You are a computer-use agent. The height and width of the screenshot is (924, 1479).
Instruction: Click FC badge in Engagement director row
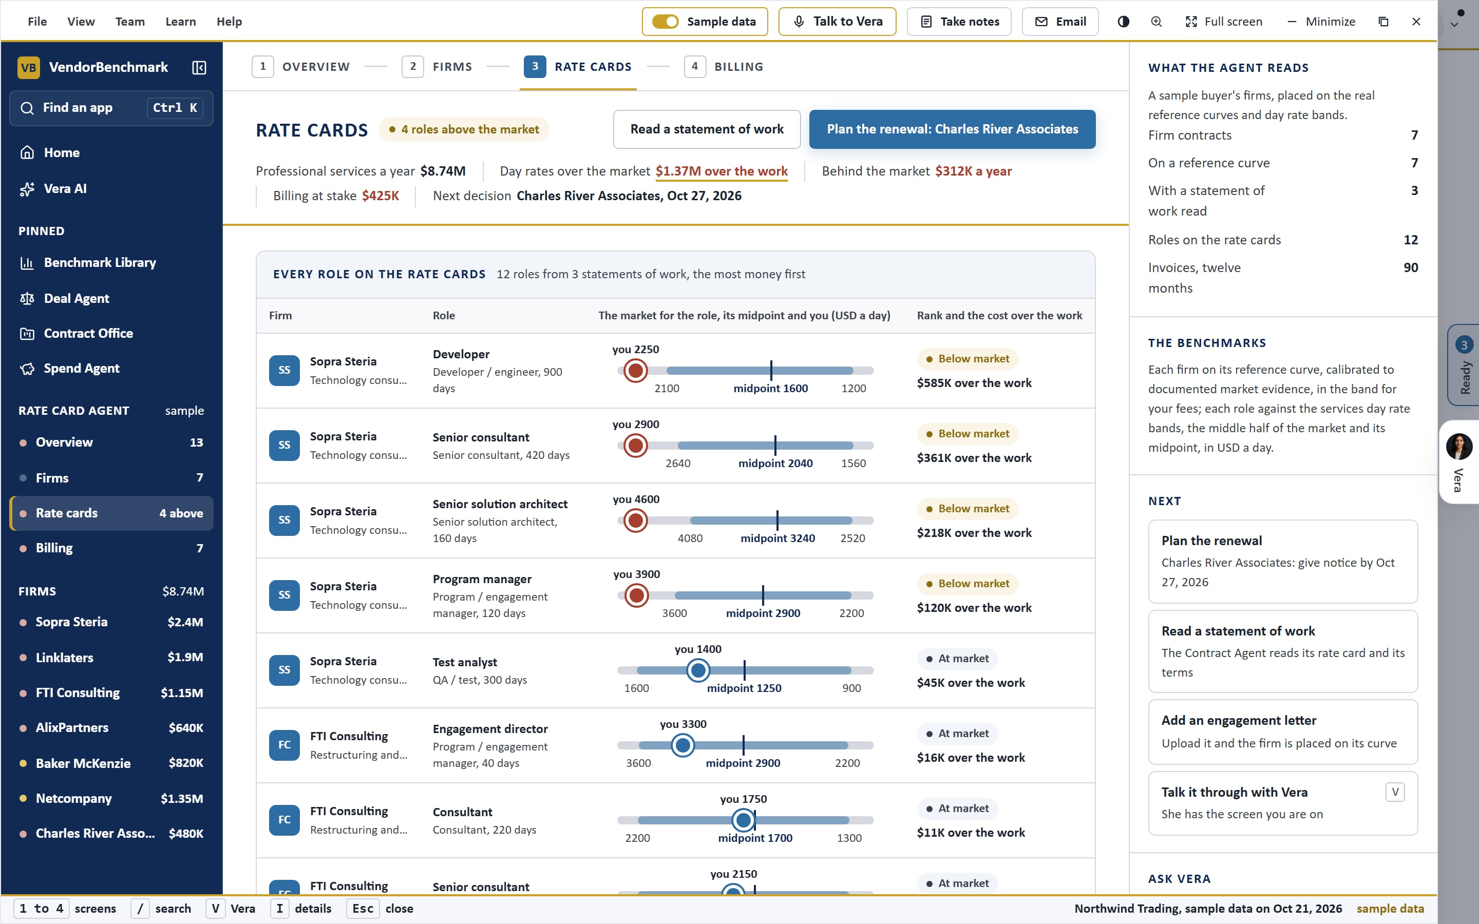click(x=284, y=745)
